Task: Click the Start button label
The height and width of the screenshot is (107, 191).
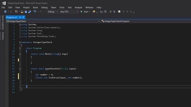Action: pyautogui.click(x=86, y=12)
